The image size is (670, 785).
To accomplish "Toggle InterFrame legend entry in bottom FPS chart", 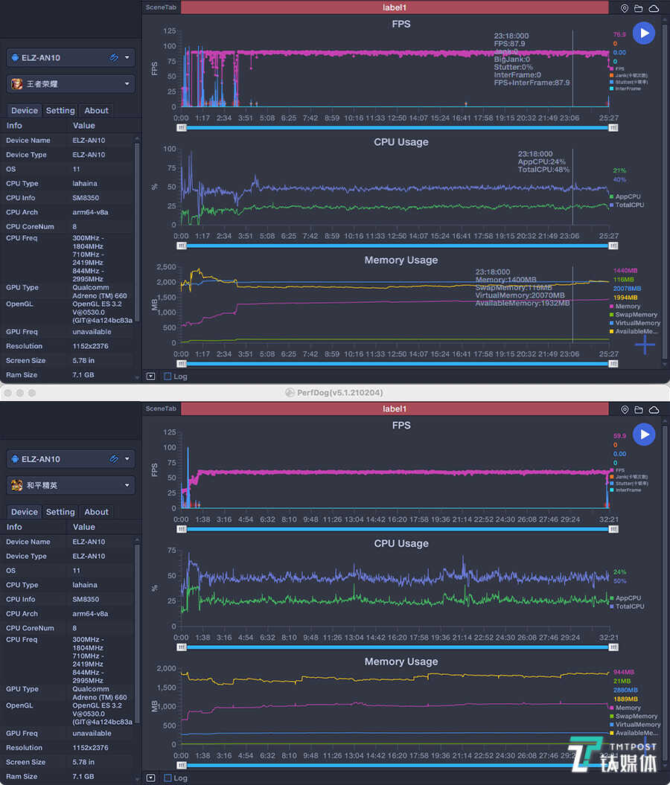I will tap(625, 490).
